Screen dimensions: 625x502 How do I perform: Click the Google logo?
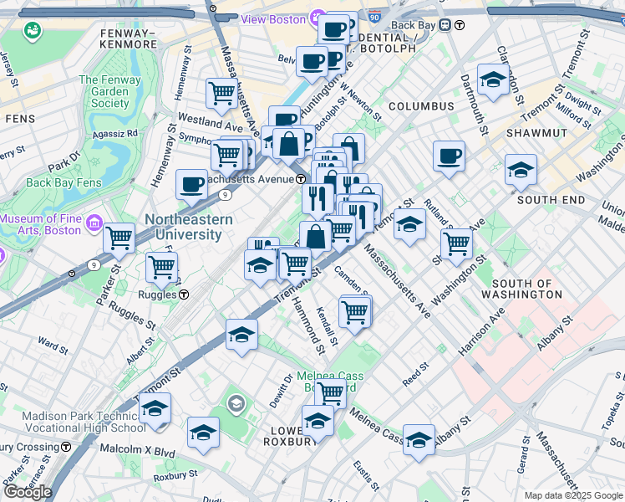(x=28, y=492)
